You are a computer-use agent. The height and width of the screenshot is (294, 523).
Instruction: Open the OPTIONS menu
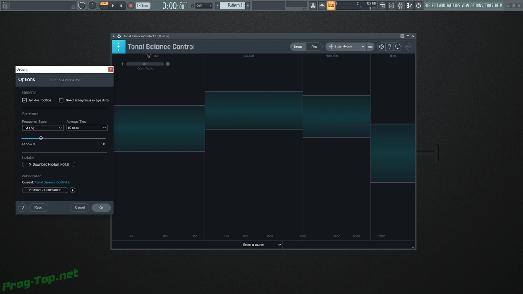(x=477, y=6)
